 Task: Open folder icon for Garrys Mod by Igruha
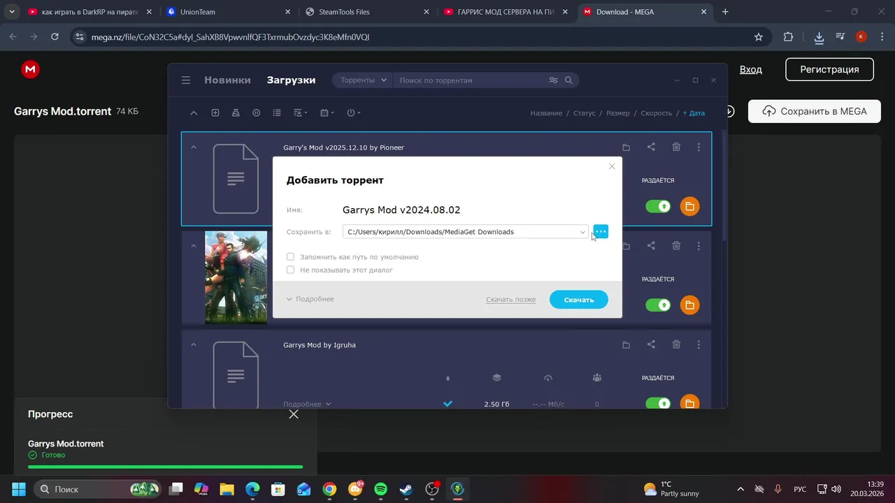click(626, 344)
